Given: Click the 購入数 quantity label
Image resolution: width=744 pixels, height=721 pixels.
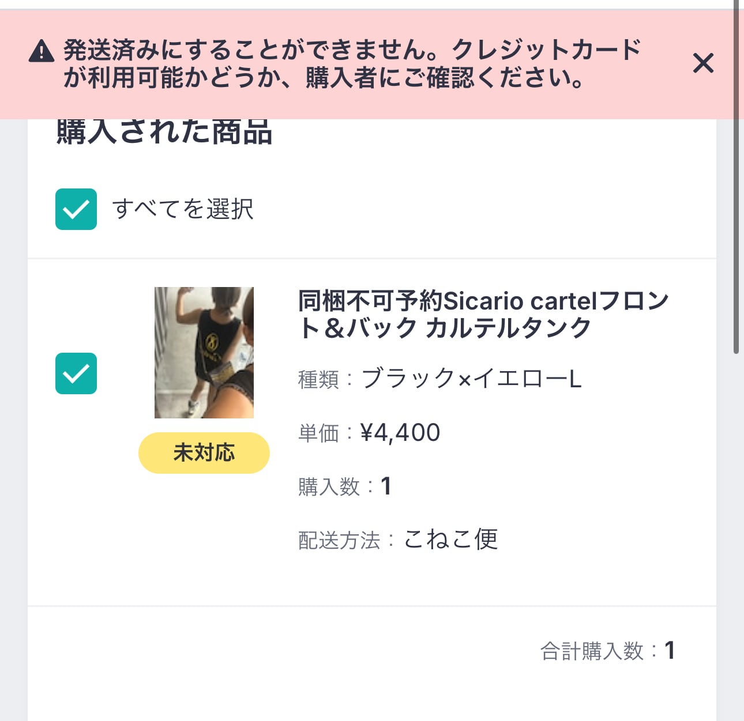Looking at the screenshot, I should pyautogui.click(x=329, y=486).
